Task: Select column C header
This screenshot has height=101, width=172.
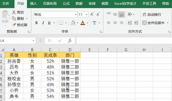Action: 50,50
